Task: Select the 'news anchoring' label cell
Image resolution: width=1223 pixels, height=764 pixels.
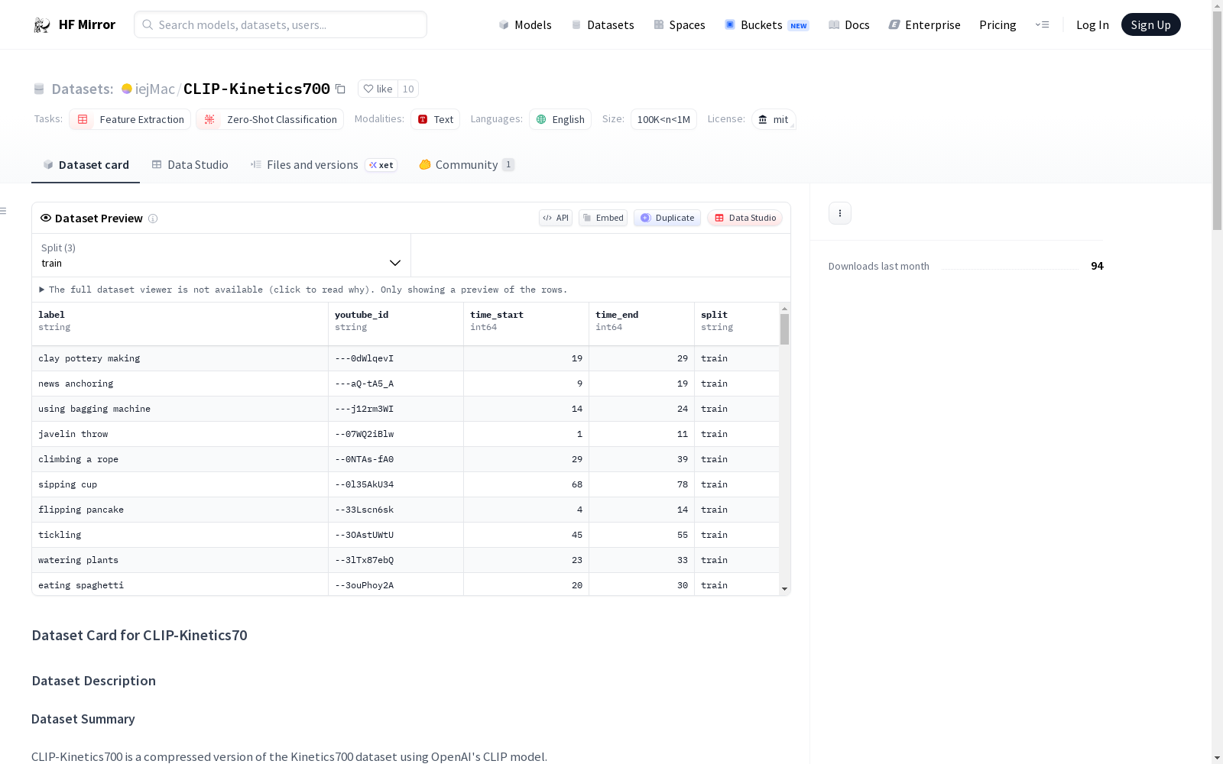Action: [180, 384]
